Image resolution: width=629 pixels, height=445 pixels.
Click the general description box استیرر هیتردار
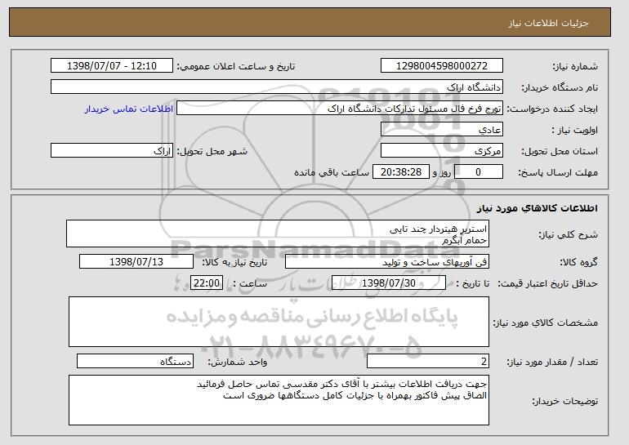(x=278, y=234)
